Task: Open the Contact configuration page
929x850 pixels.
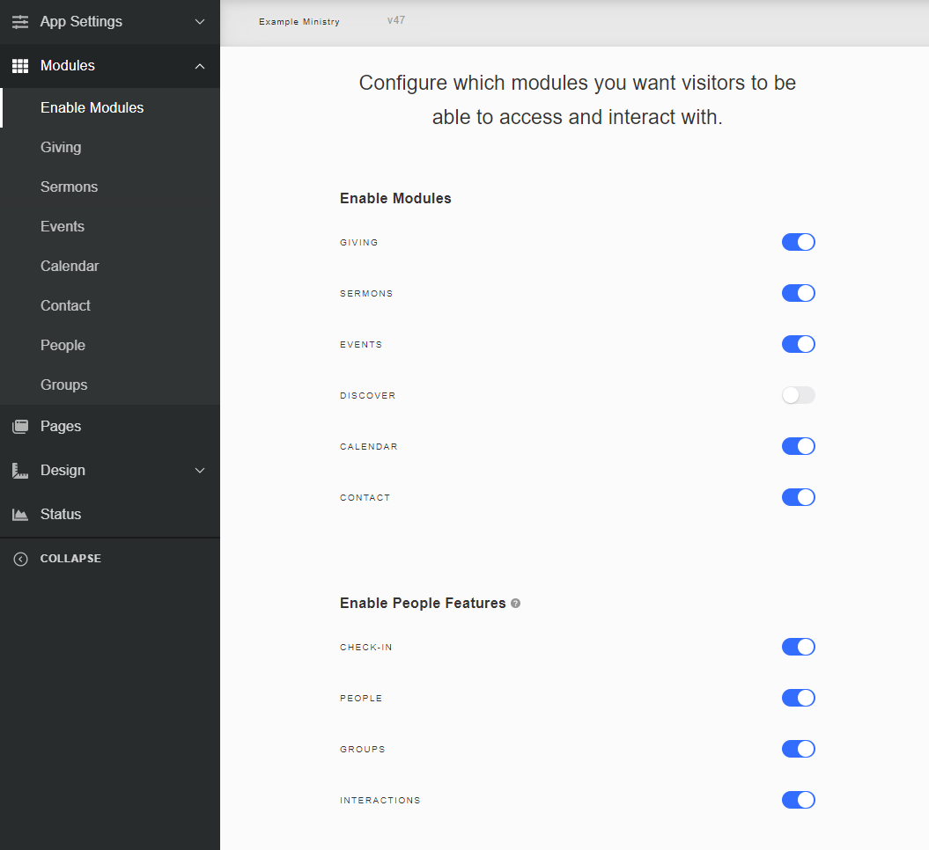Action: [65, 305]
